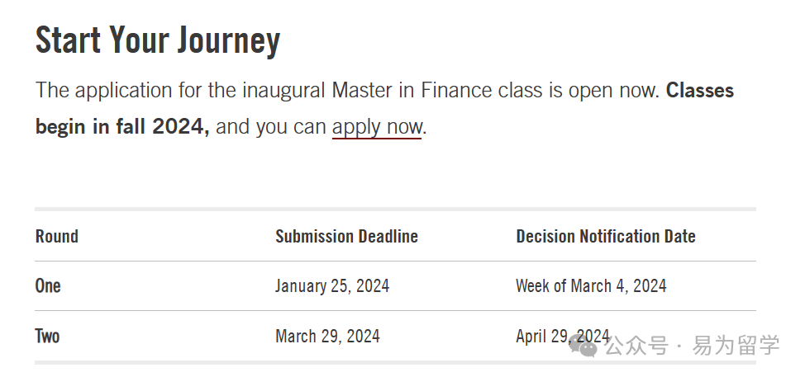805x377 pixels.
Task: Click "Week of March 4, 2024" cell
Action: (x=591, y=285)
